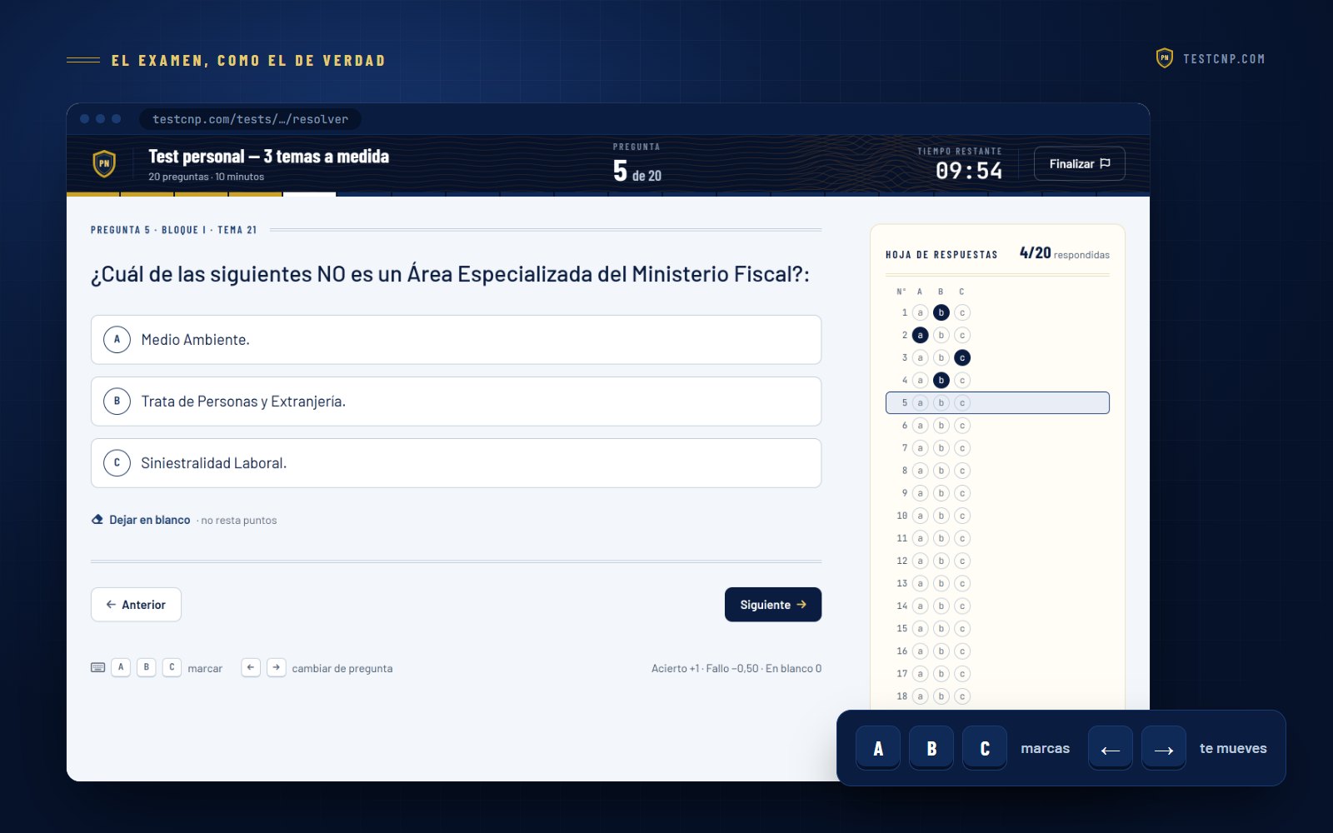
Task: Click the eraser icon next to Dejar en blanco
Action: [97, 520]
